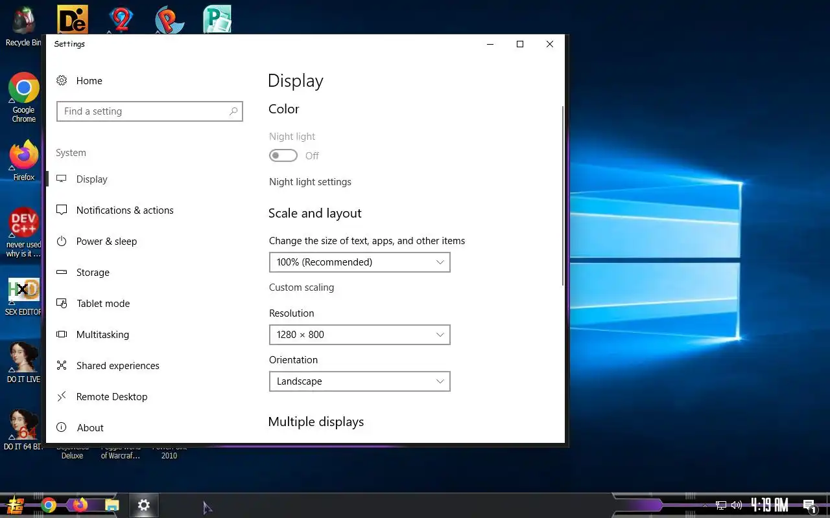Open the Landscape Orientation dropdown
This screenshot has width=830, height=518.
tap(359, 381)
